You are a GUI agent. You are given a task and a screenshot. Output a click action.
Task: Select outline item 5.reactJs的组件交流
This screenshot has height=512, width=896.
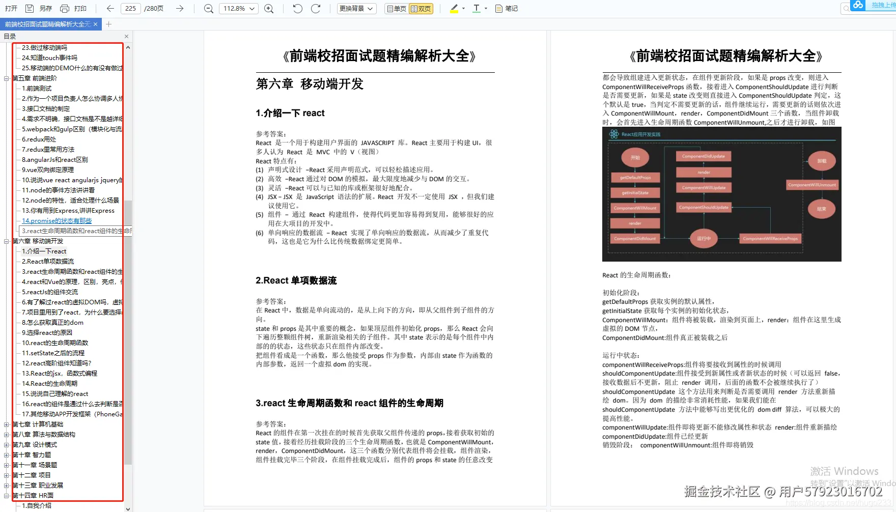(50, 292)
